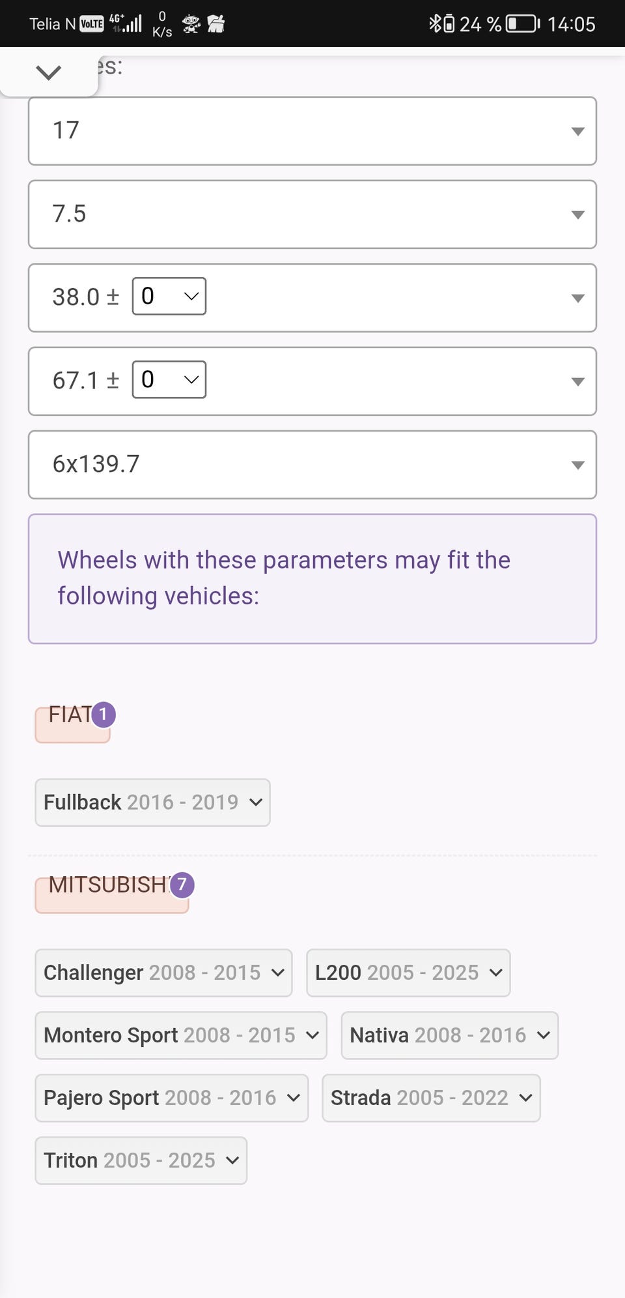Tap the Bluetooth icon in status bar
Screen dimensions: 625x1298
[x=434, y=24]
